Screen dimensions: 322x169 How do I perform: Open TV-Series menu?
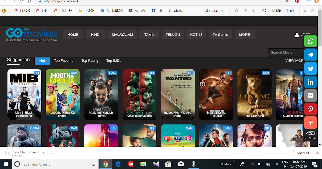point(220,35)
